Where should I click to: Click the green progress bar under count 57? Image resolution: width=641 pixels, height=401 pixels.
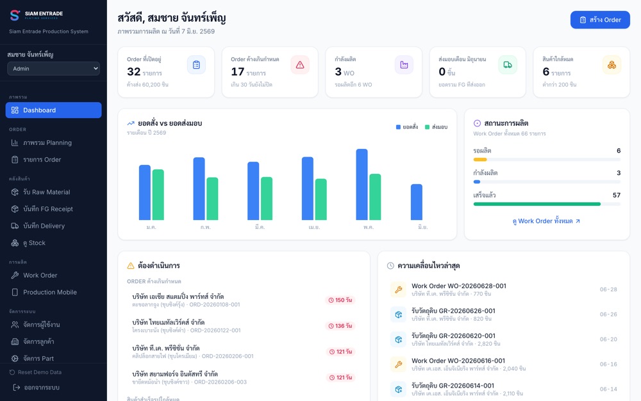coord(537,204)
